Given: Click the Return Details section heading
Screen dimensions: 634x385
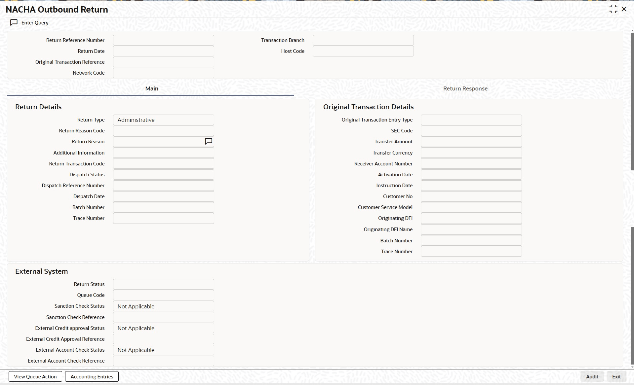Looking at the screenshot, I should 38,107.
